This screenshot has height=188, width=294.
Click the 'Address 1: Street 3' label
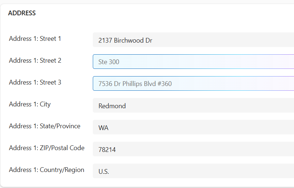click(35, 82)
